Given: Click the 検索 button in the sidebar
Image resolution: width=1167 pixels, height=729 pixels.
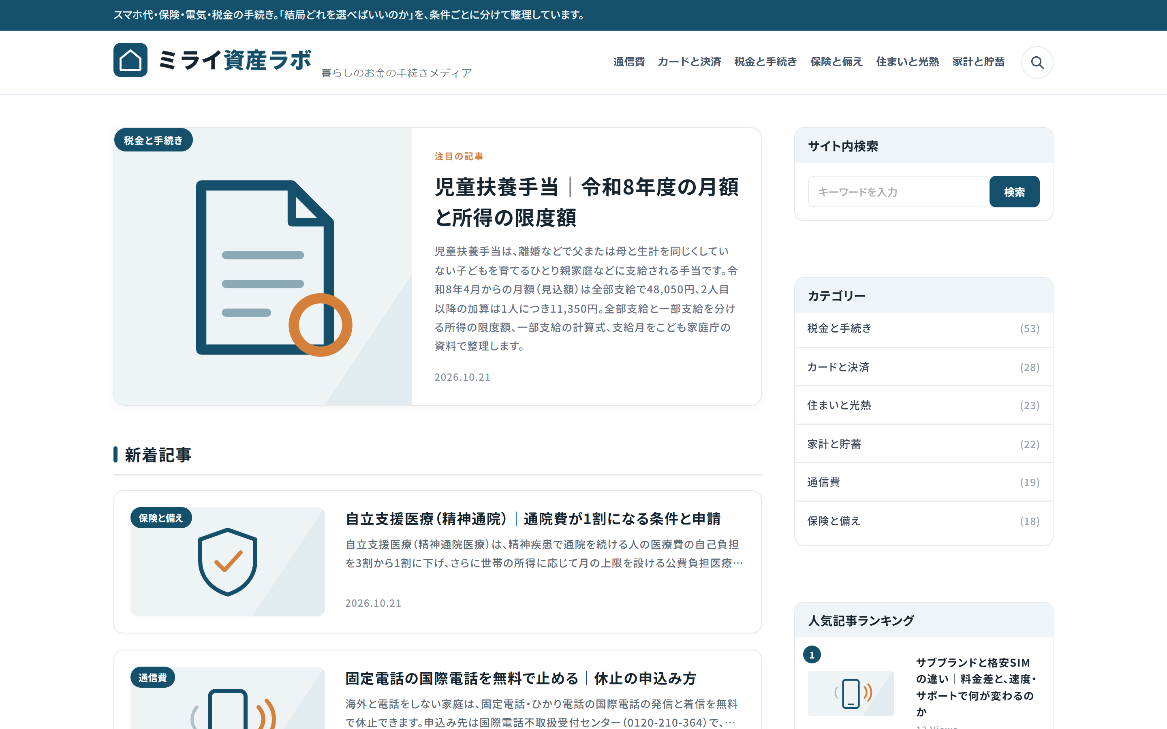Looking at the screenshot, I should tap(1014, 192).
